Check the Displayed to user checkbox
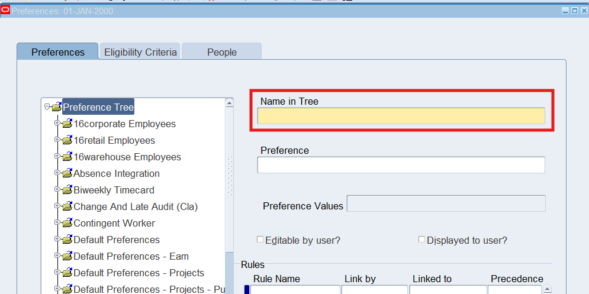589x294 pixels. (x=421, y=240)
